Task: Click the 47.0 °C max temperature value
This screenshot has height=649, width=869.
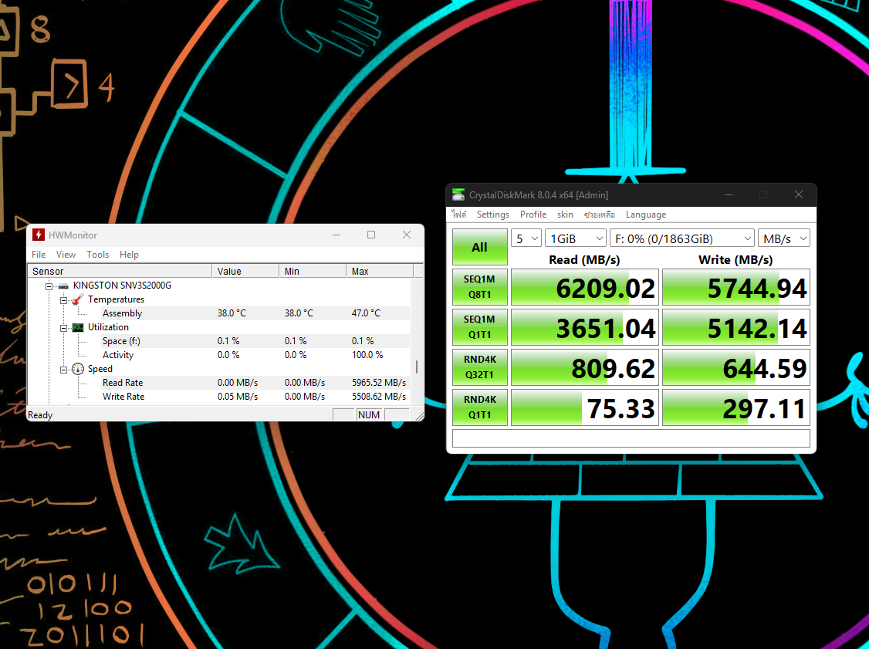Action: coord(366,313)
